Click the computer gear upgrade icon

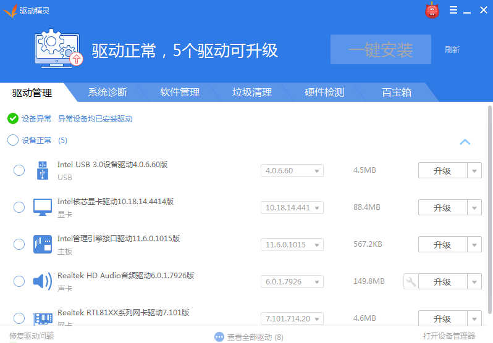tap(58, 49)
